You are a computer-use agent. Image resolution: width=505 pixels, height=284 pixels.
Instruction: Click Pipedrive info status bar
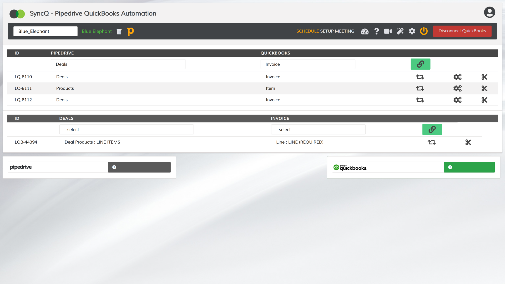click(139, 167)
